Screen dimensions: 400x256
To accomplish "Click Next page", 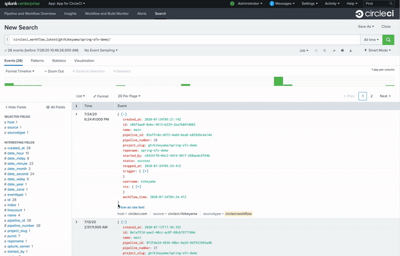I will point(385,96).
